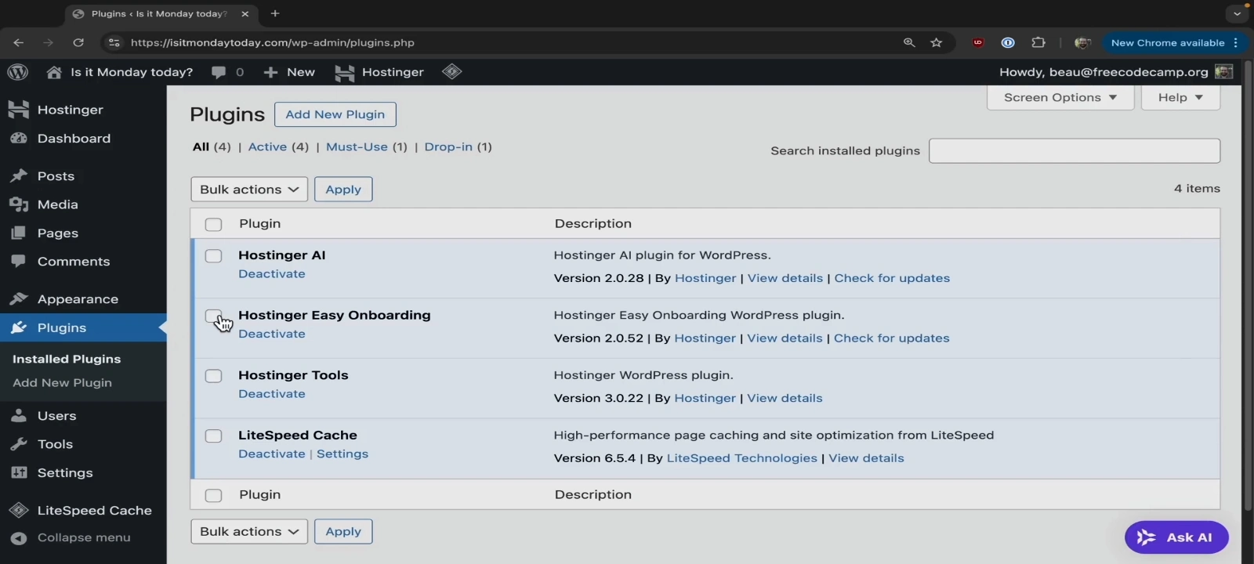The width and height of the screenshot is (1254, 564).
Task: Open Settings in the sidebar
Action: pos(83,473)
